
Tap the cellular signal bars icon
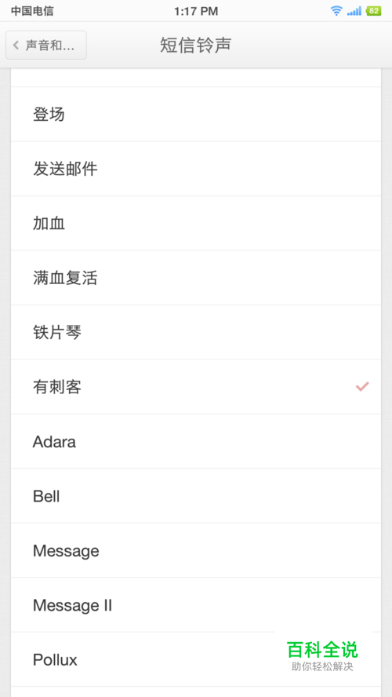coord(354,11)
